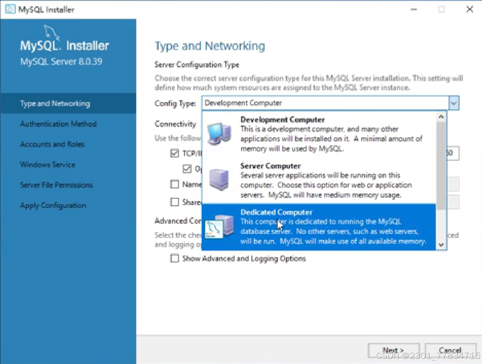The image size is (482, 364).
Task: Open the Windows Service step
Action: click(48, 164)
